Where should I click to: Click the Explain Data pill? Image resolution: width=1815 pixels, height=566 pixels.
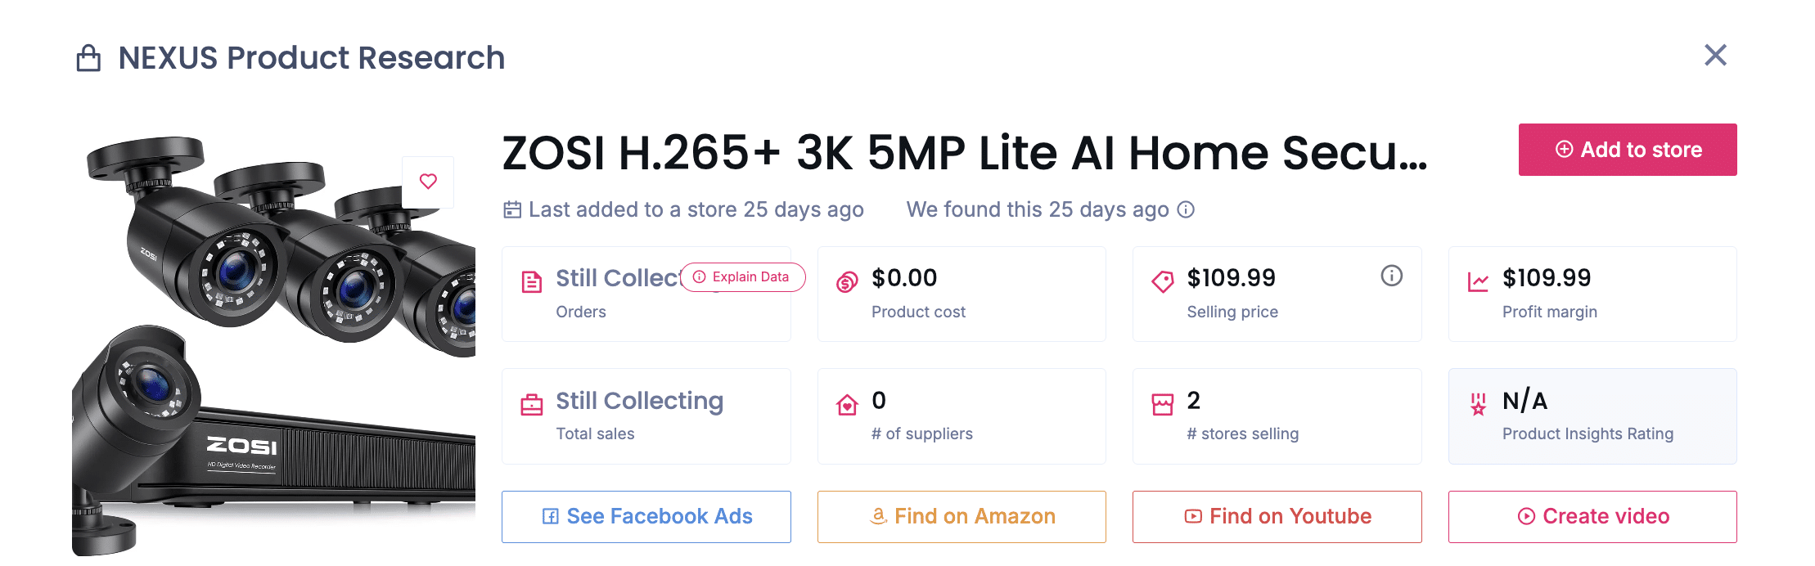point(743,277)
